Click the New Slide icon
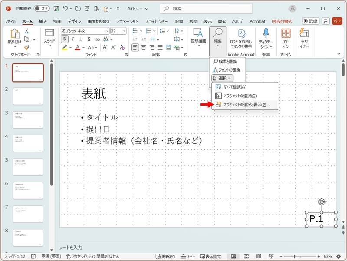 coord(49,33)
